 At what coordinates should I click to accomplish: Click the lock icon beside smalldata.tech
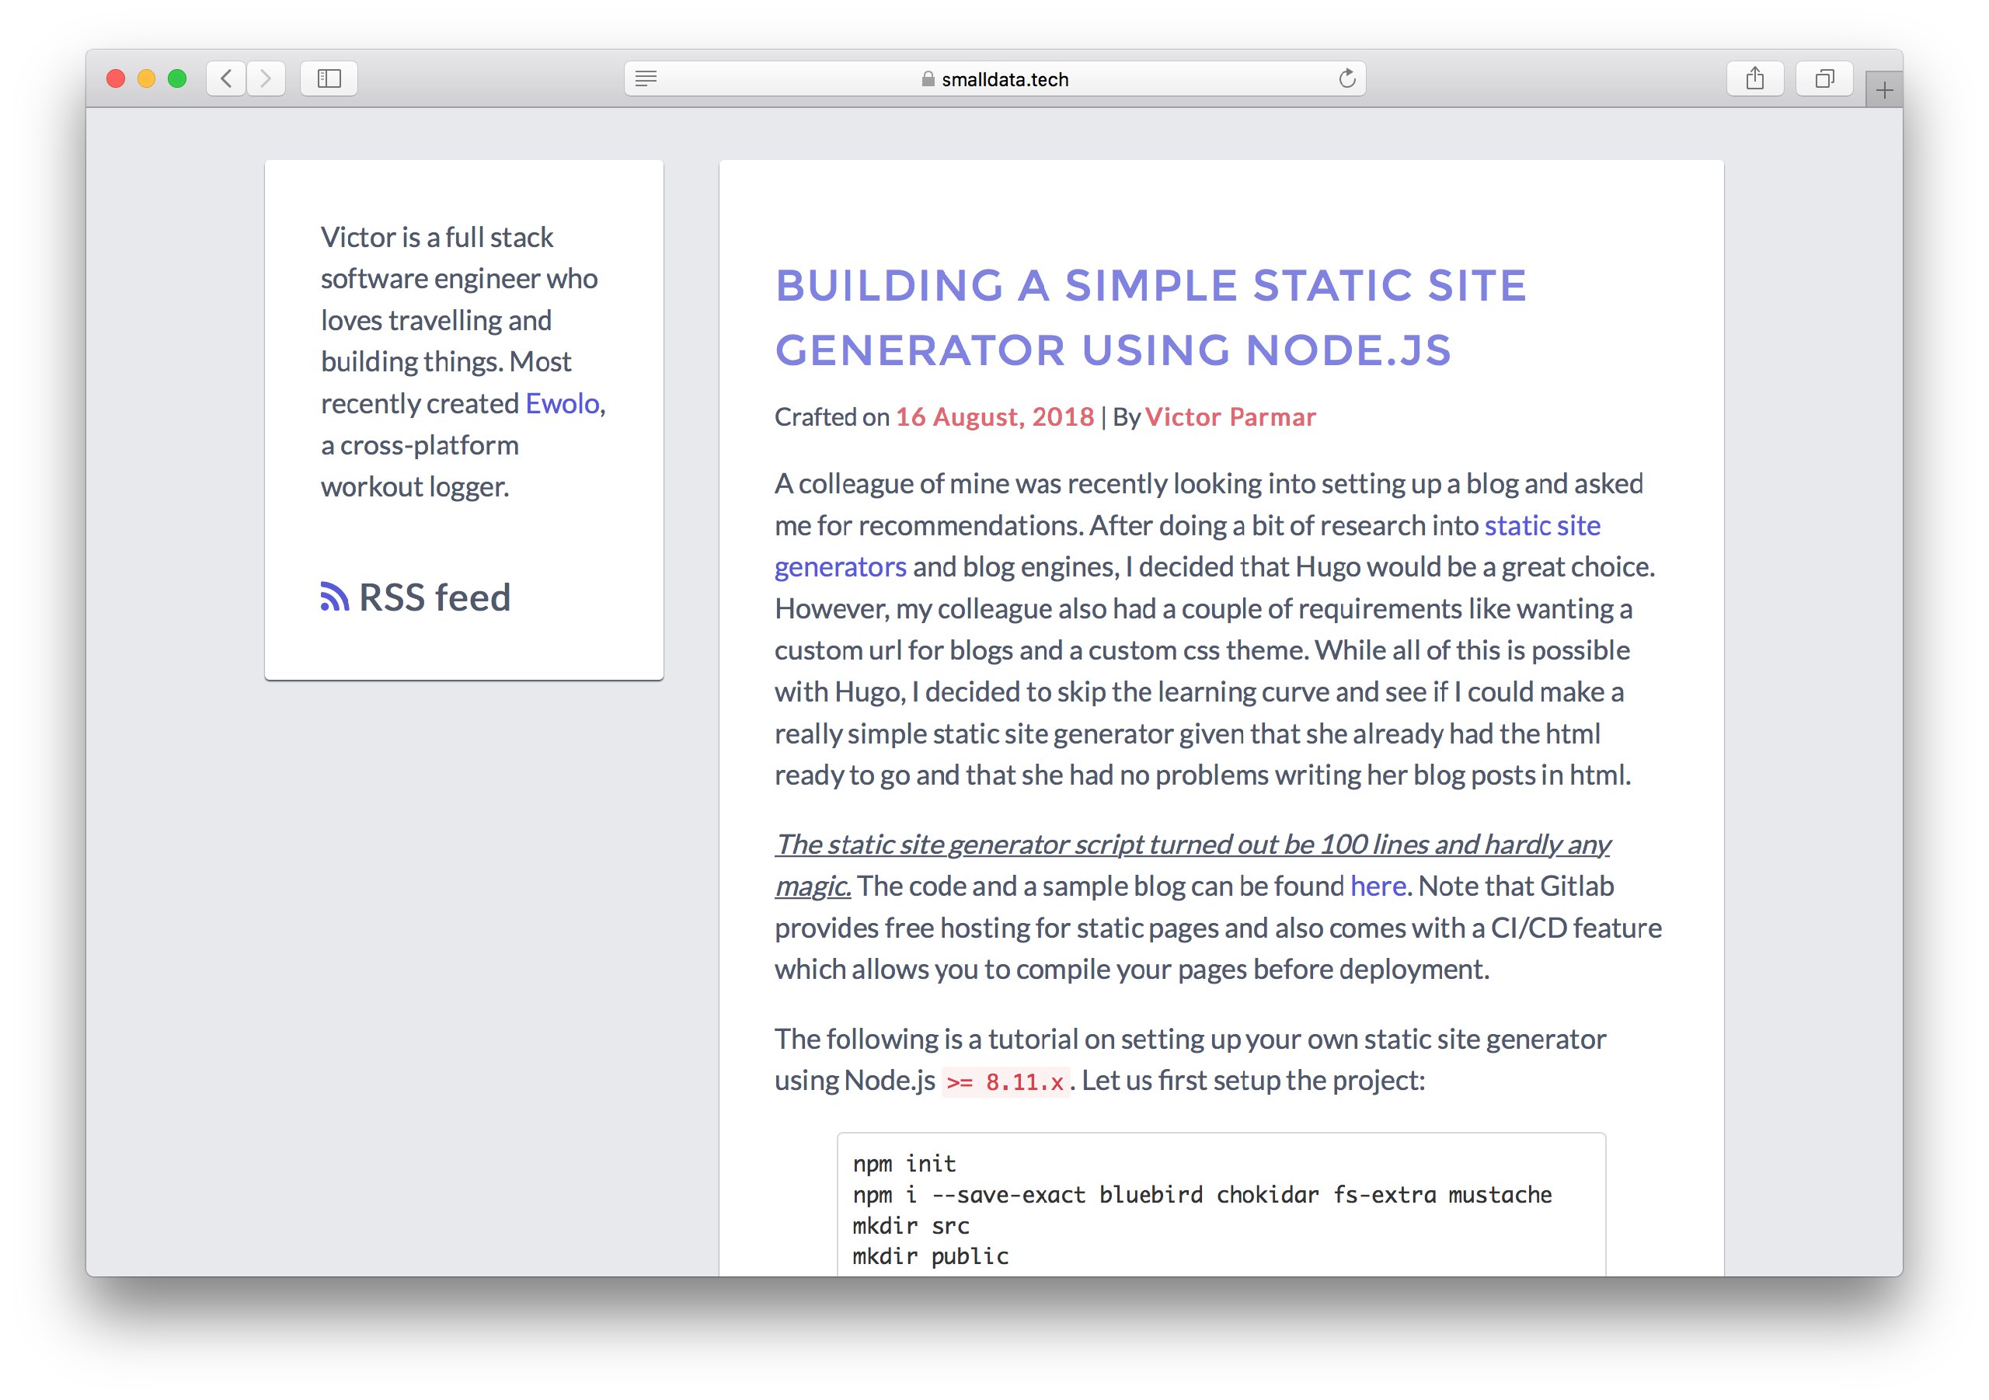(928, 78)
